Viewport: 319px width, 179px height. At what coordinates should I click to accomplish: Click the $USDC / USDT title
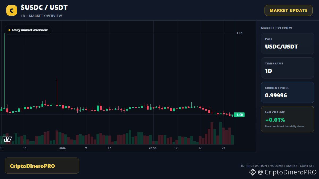tap(44, 8)
